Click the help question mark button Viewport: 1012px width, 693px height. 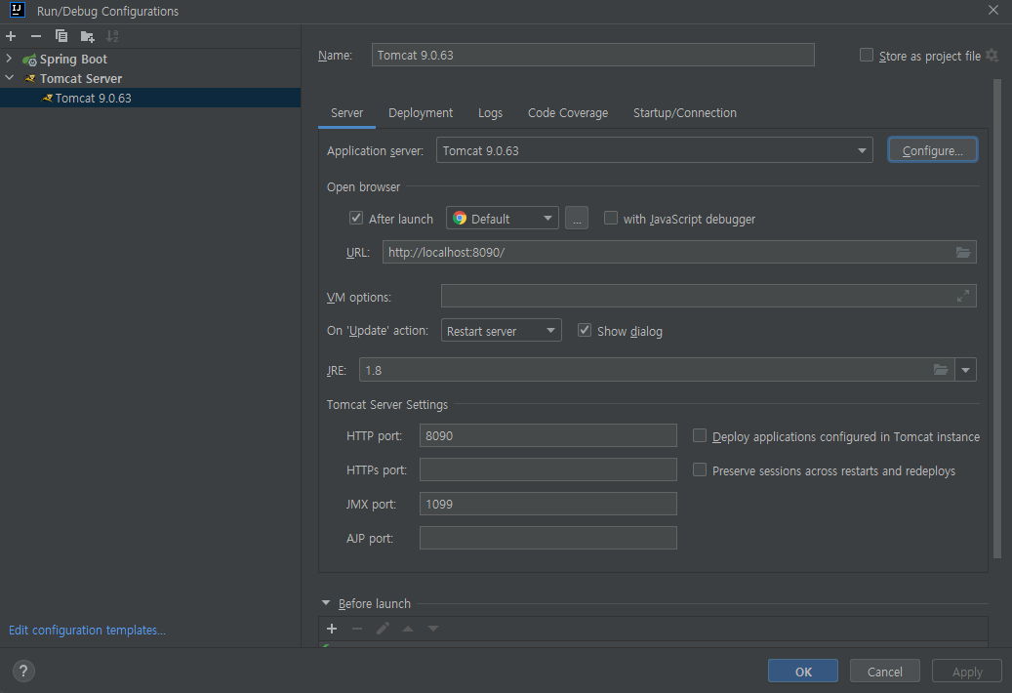(23, 672)
